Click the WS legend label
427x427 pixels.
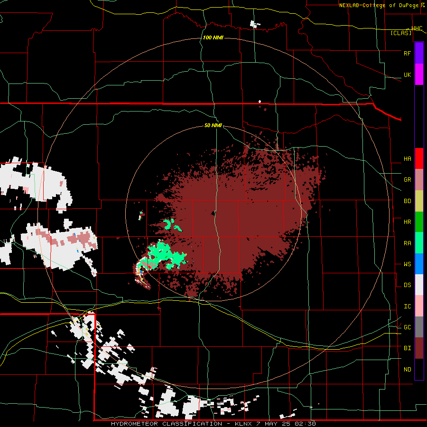(407, 264)
